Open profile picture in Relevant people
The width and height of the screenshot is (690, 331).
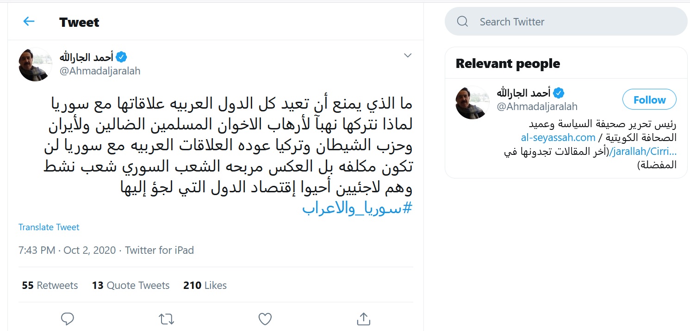point(472,103)
